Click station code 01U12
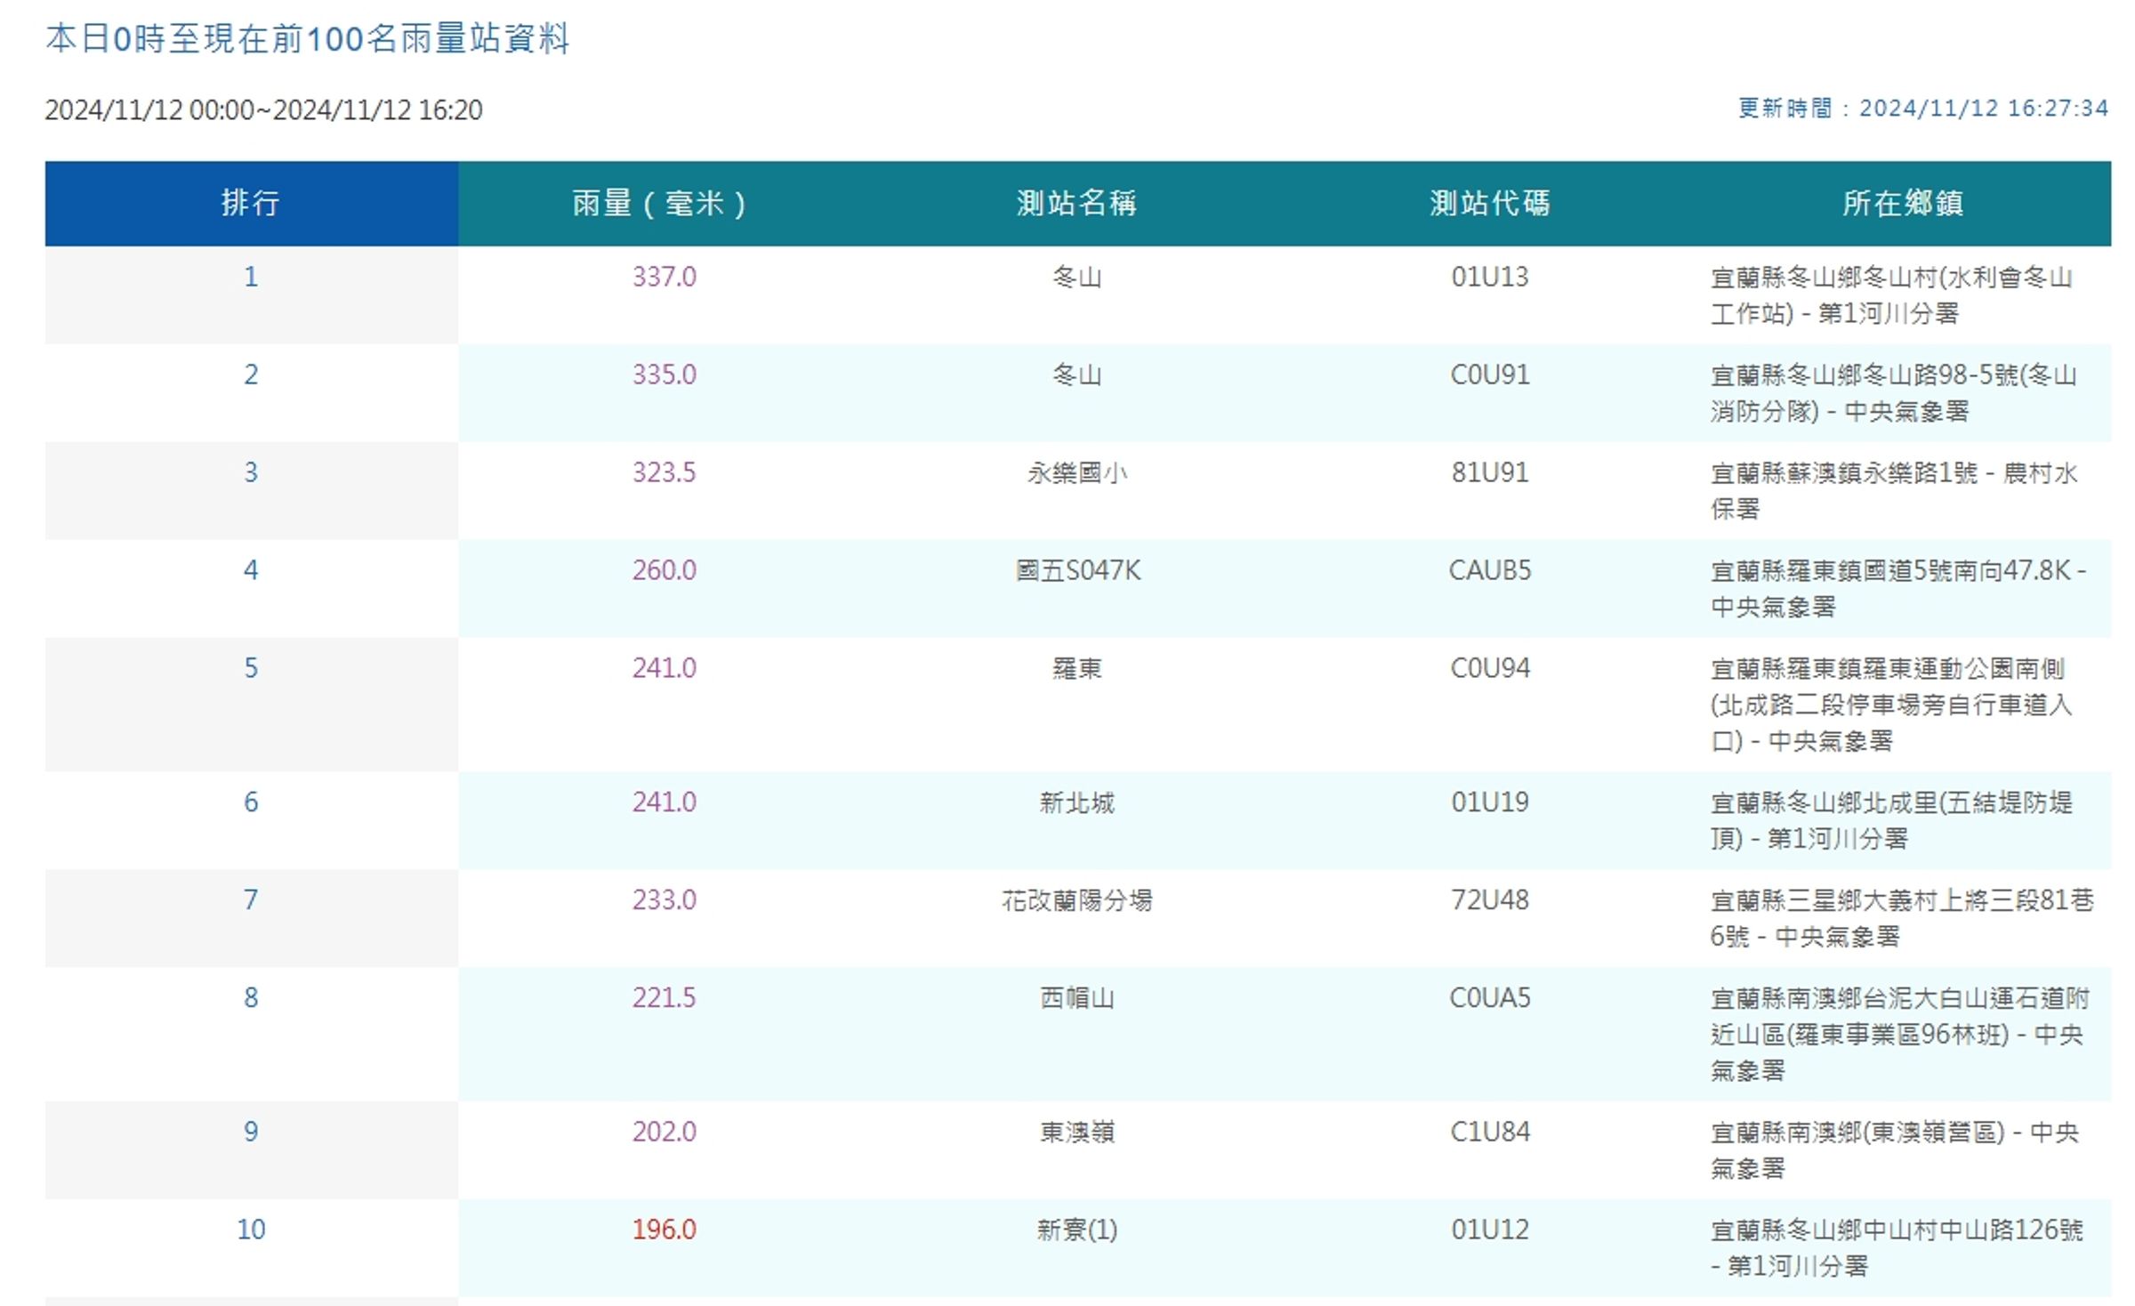The height and width of the screenshot is (1306, 2135). pyautogui.click(x=1490, y=1229)
